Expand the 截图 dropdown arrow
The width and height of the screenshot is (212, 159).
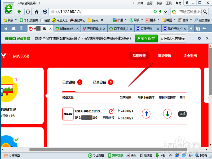[175, 20]
